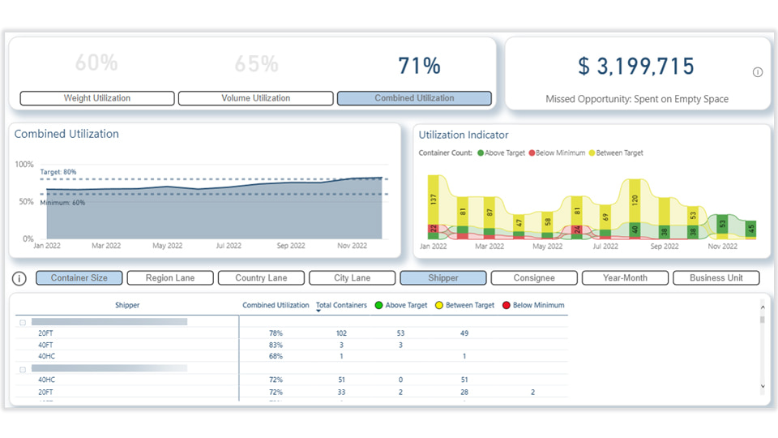Click the yellow Between Target legend dot in chart
The height and width of the screenshot is (438, 778).
click(592, 152)
